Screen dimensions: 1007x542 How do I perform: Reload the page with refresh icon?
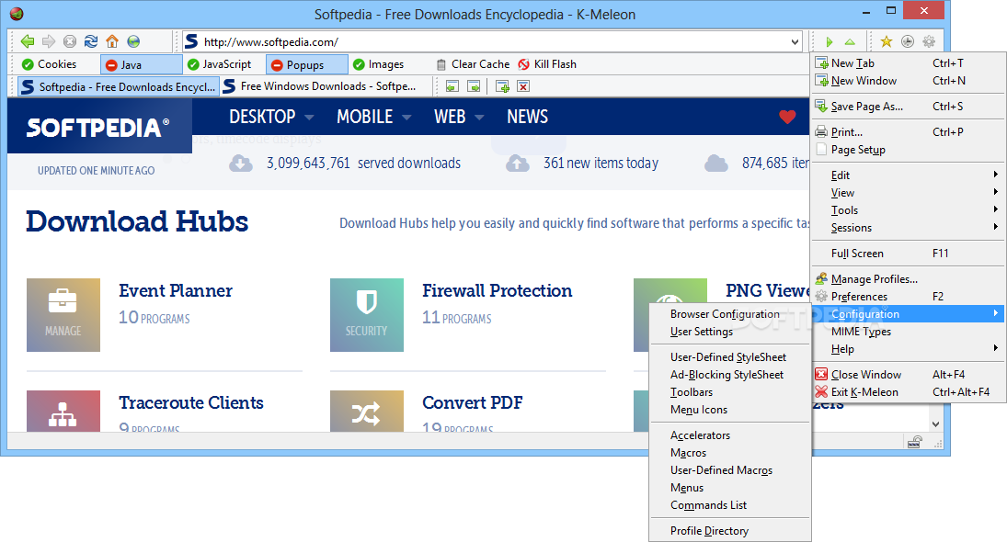[x=91, y=41]
